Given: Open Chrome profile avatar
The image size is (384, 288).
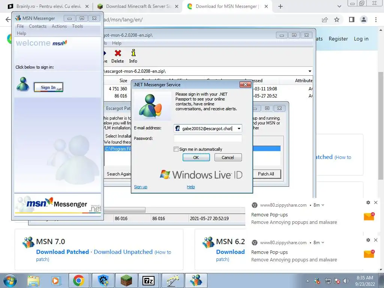Looking at the screenshot, I should point(364,19).
